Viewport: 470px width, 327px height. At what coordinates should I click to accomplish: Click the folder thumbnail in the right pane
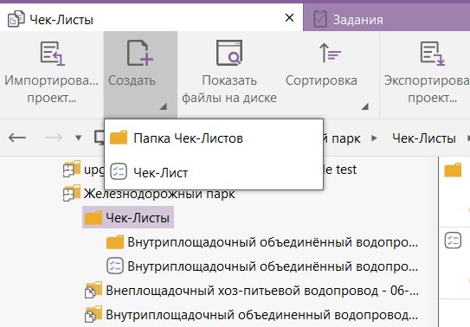pyautogui.click(x=453, y=170)
